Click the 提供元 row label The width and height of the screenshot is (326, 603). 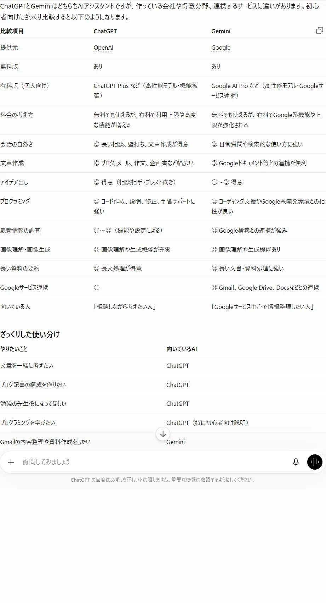[9, 48]
